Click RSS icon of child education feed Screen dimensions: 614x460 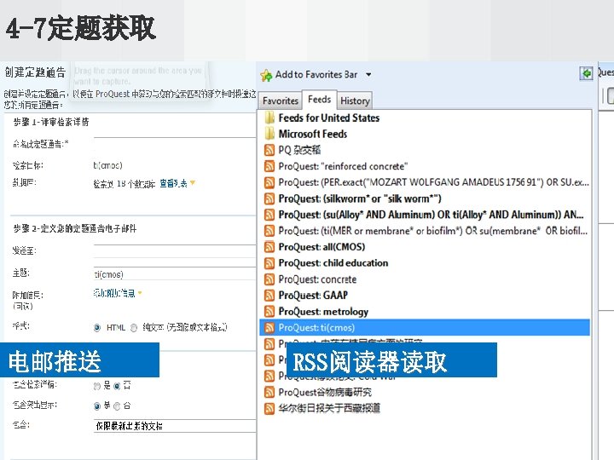269,263
